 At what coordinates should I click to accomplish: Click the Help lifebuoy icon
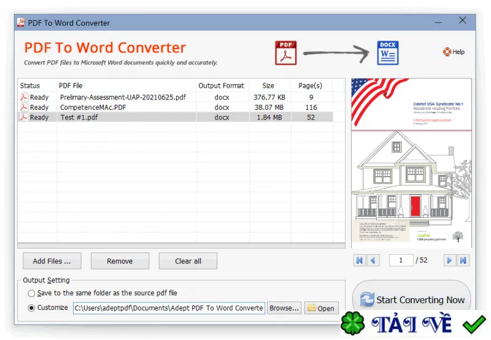pyautogui.click(x=447, y=52)
